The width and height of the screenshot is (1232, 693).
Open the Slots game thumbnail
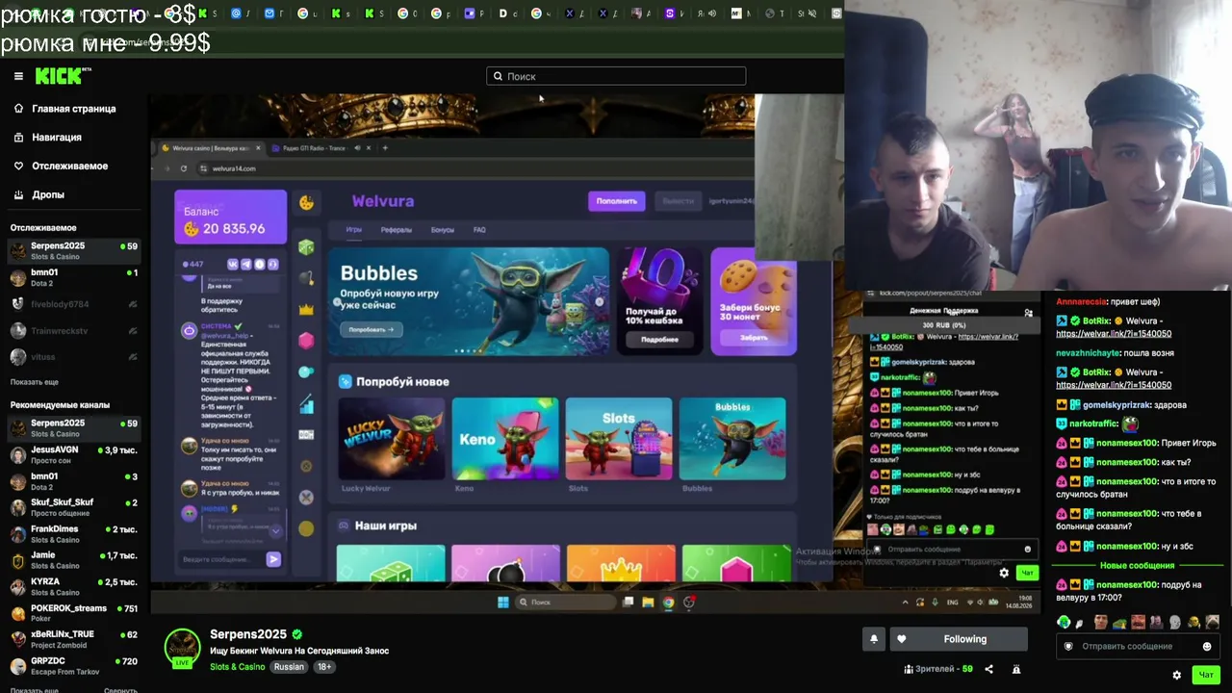point(619,439)
